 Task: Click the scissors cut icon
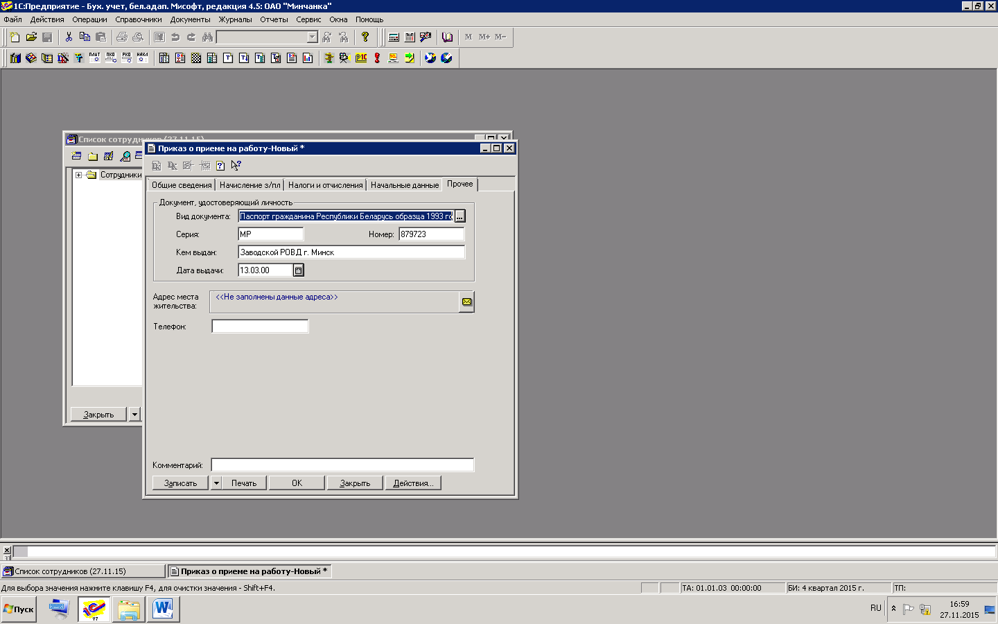pos(69,37)
